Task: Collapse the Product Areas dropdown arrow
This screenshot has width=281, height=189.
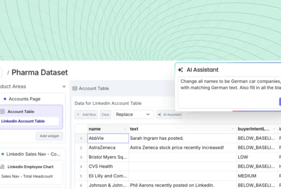Action: tap(64, 87)
